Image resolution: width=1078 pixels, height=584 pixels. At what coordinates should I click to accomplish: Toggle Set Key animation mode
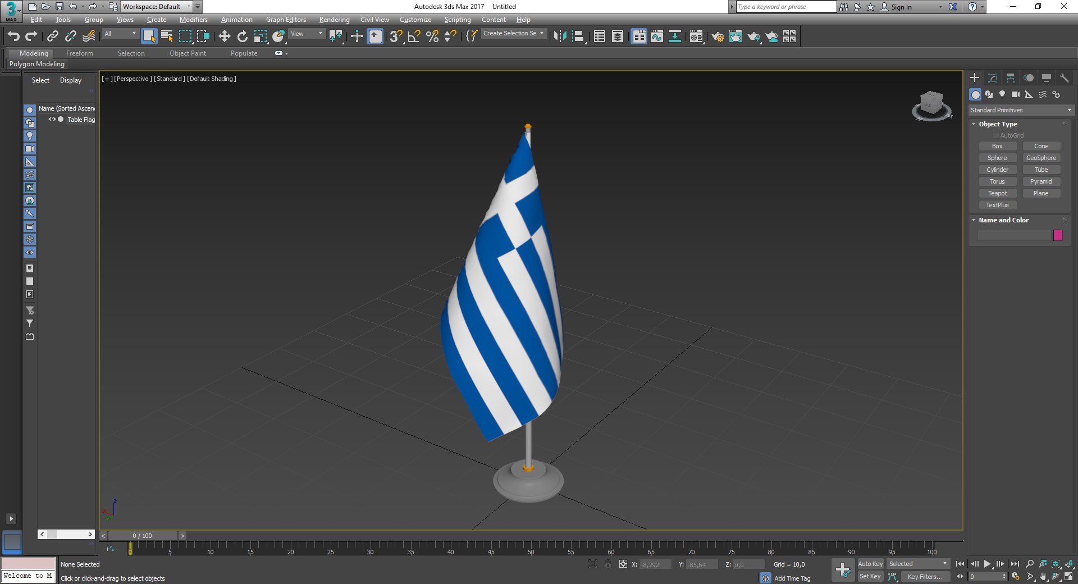pyautogui.click(x=870, y=577)
